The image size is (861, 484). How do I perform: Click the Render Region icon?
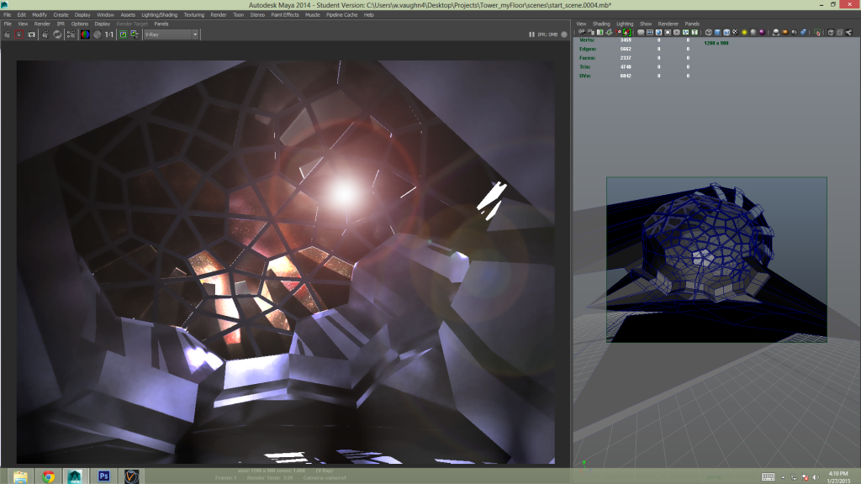(x=18, y=34)
